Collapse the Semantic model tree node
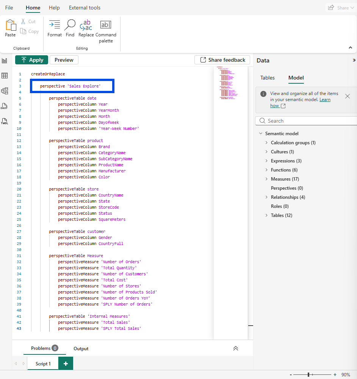This screenshot has height=379, width=357. 261,133
